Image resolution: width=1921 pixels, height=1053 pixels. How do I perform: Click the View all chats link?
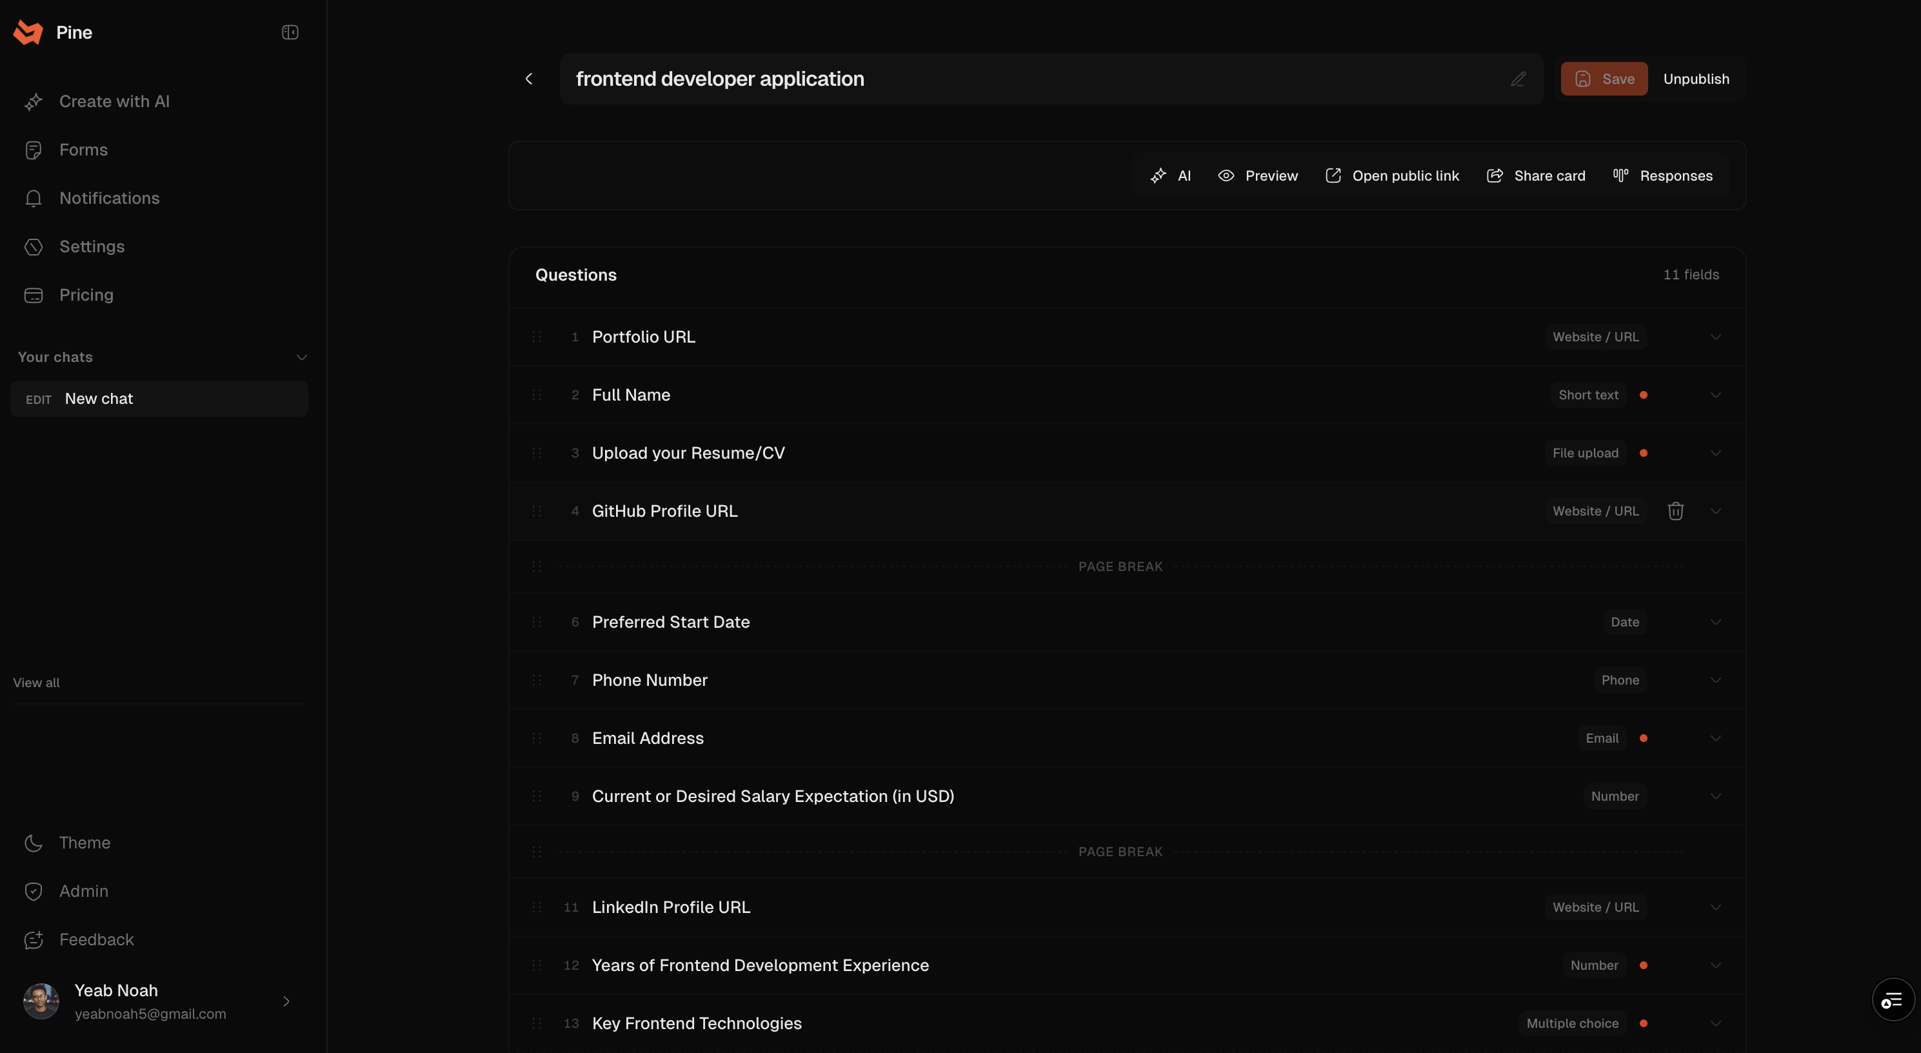(x=37, y=683)
